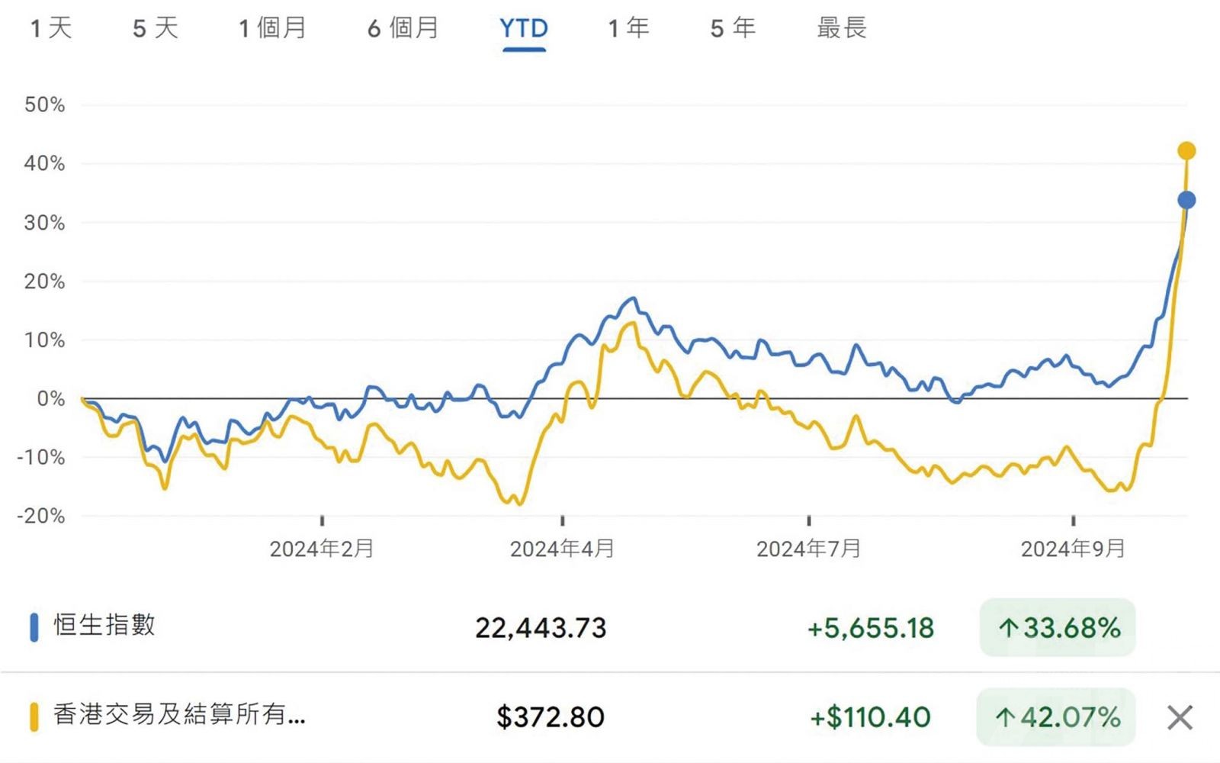Click the $372.80 price value
This screenshot has height=763, width=1220.
coord(551,717)
